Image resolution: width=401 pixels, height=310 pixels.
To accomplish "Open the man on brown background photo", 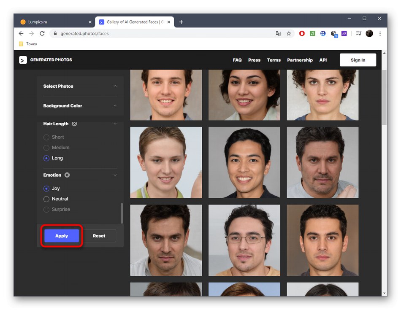I will pos(322,240).
